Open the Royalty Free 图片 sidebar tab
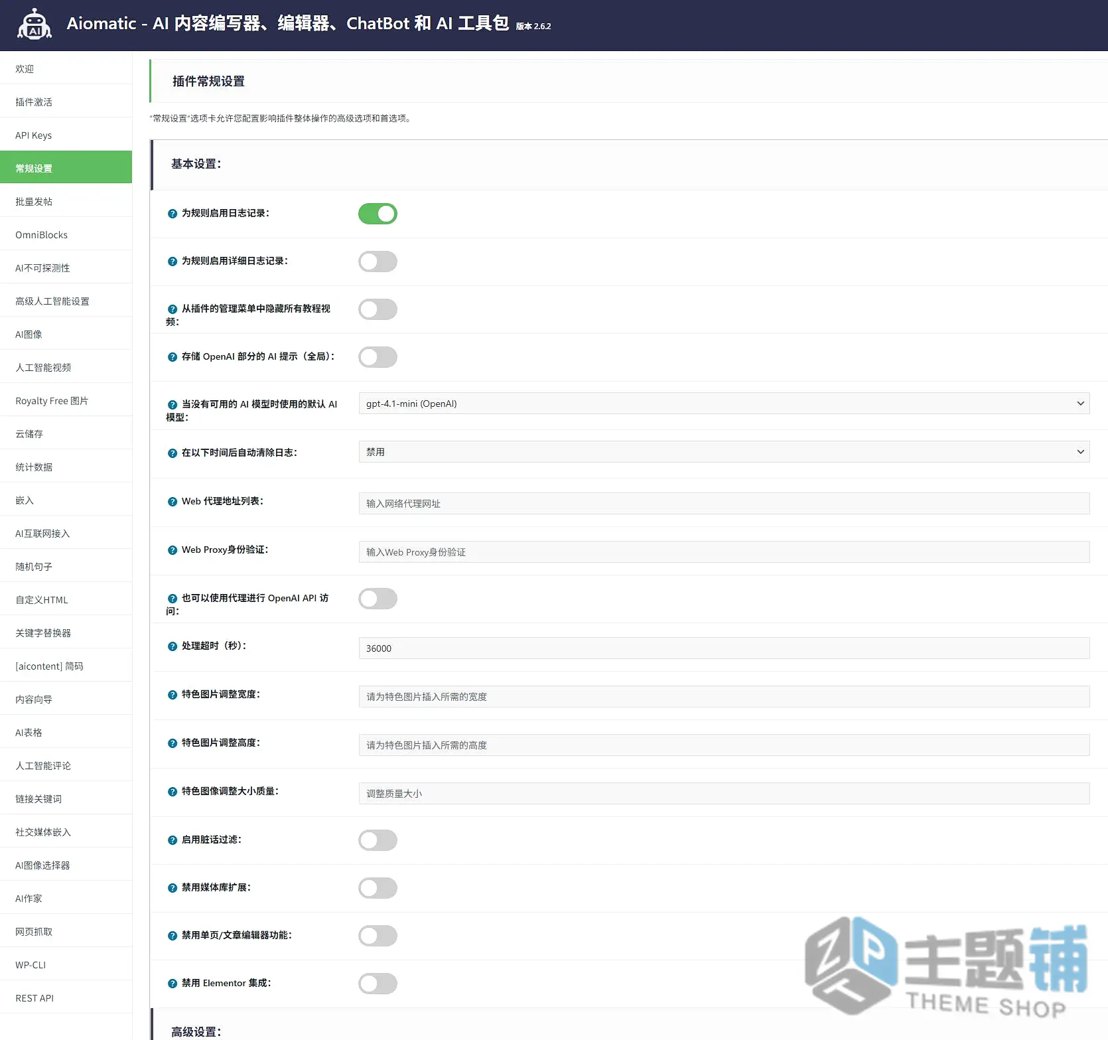 [66, 400]
